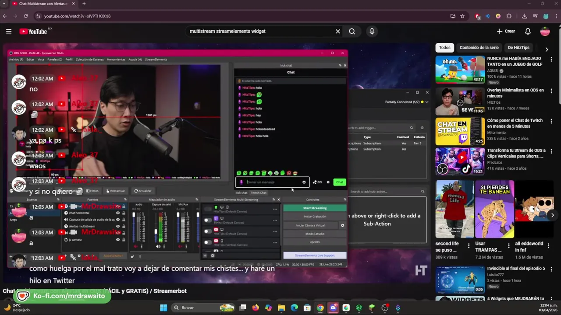Image resolution: width=561 pixels, height=315 pixels.
Task: Open Discord from the taskbar
Action: click(x=333, y=308)
